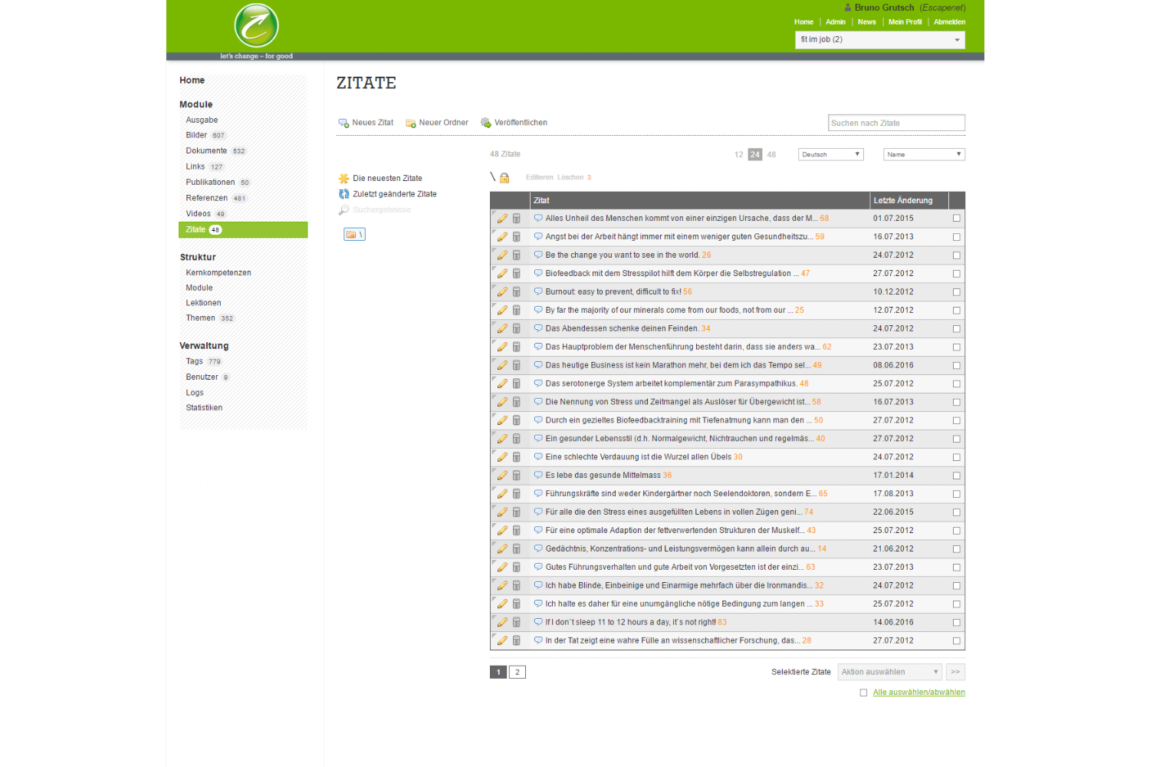Open Bilder module in sidebar
Image resolution: width=1150 pixels, height=767 pixels.
click(x=196, y=135)
